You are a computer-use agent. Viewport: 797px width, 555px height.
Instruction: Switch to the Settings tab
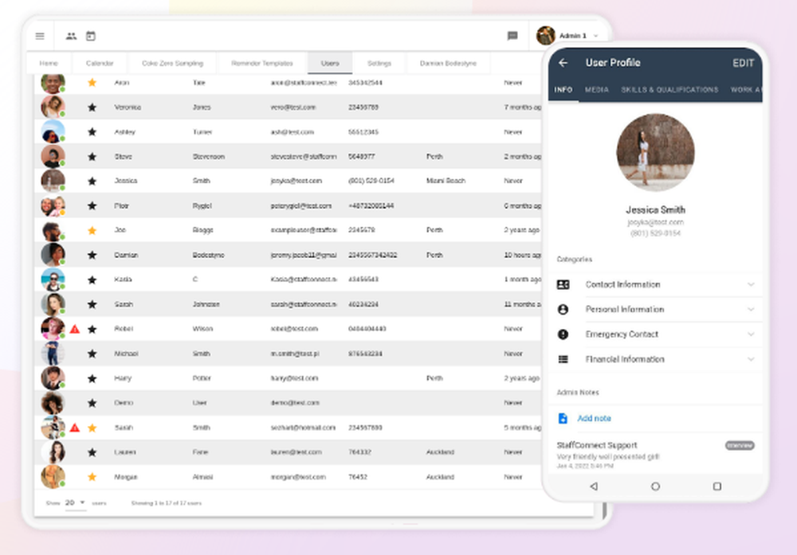[379, 62]
